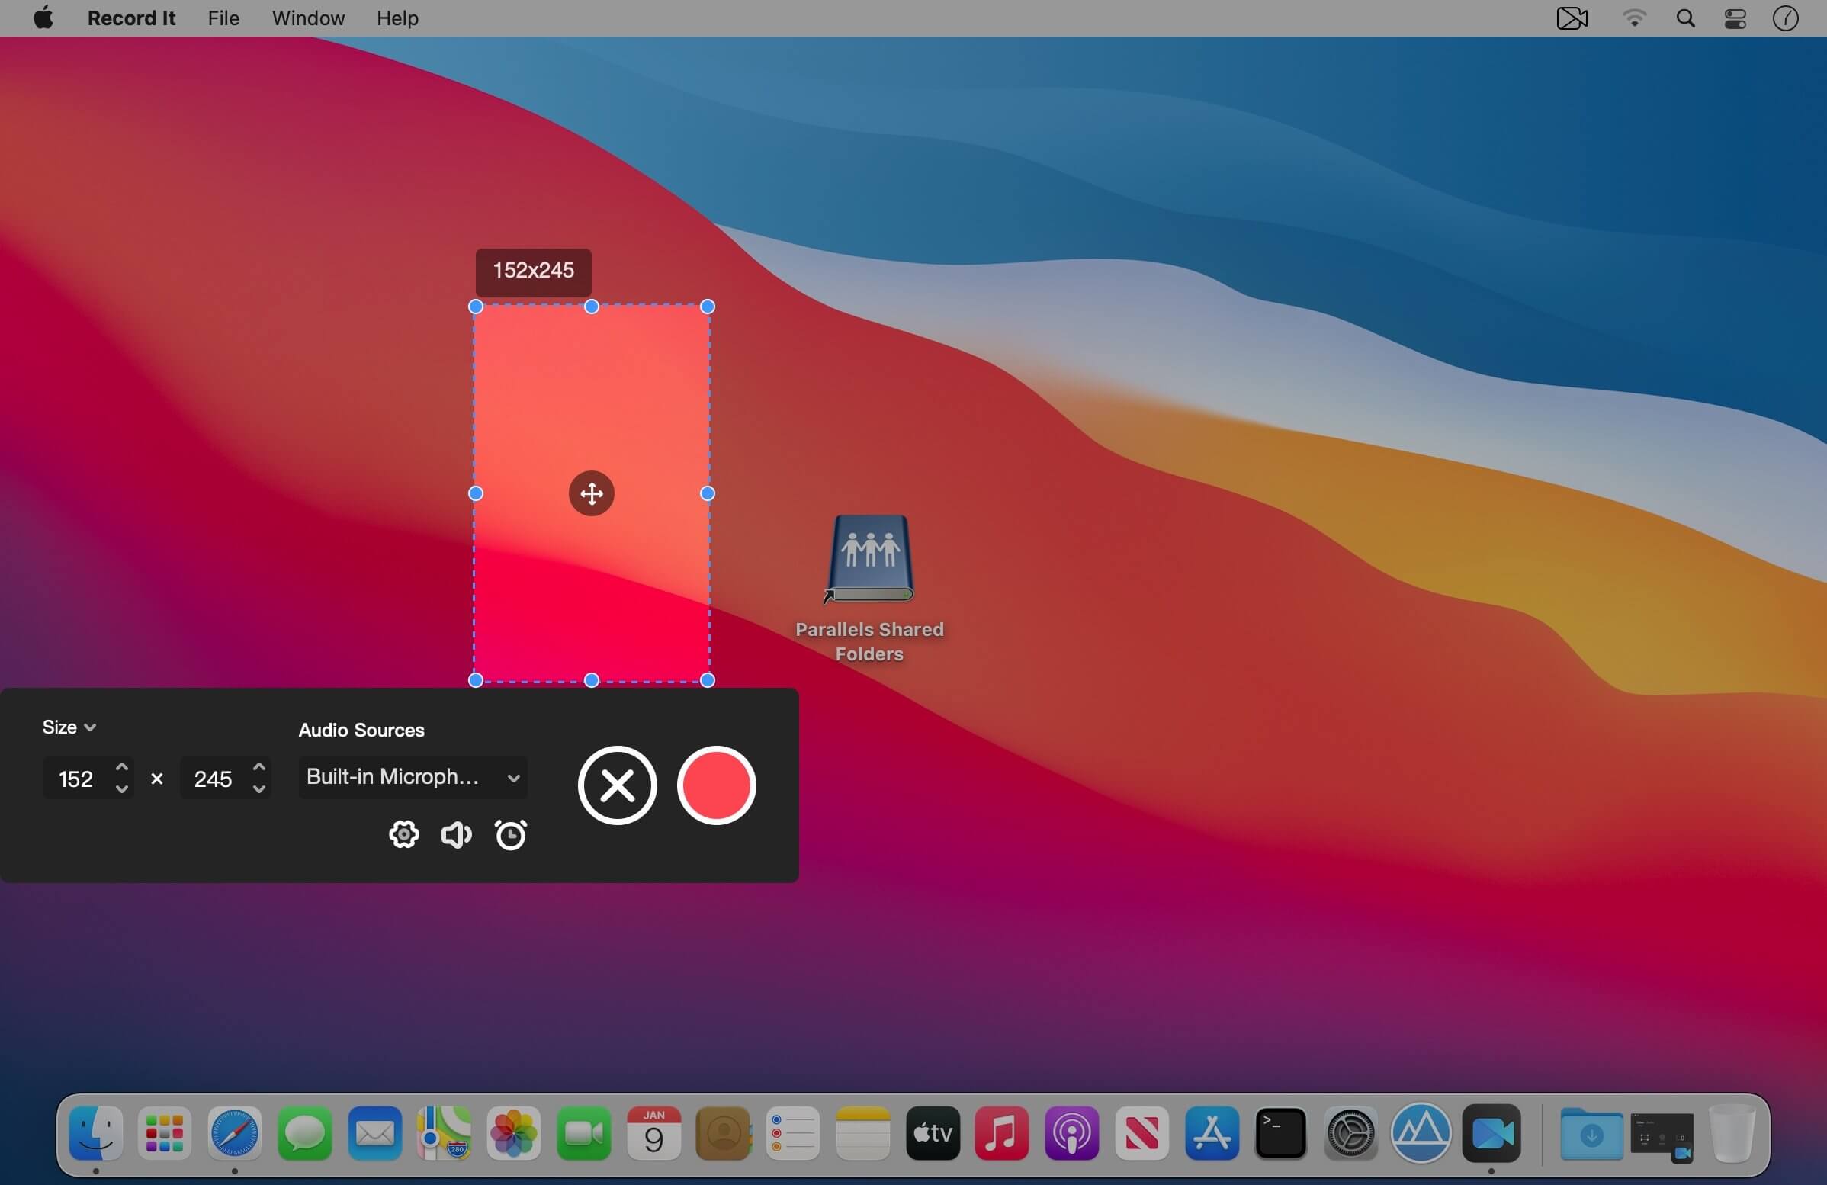
Task: Increase width with the up stepper
Action: [x=121, y=766]
